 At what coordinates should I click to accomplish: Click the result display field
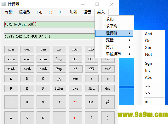coord(49,37)
